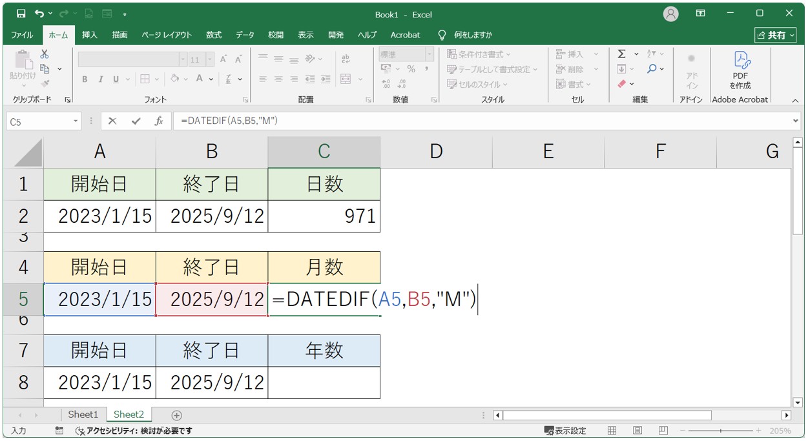Click the accessibility check status message
This screenshot has height=441, width=808.
[133, 431]
